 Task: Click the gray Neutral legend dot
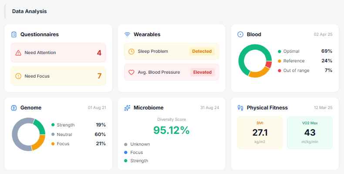(x=53, y=134)
